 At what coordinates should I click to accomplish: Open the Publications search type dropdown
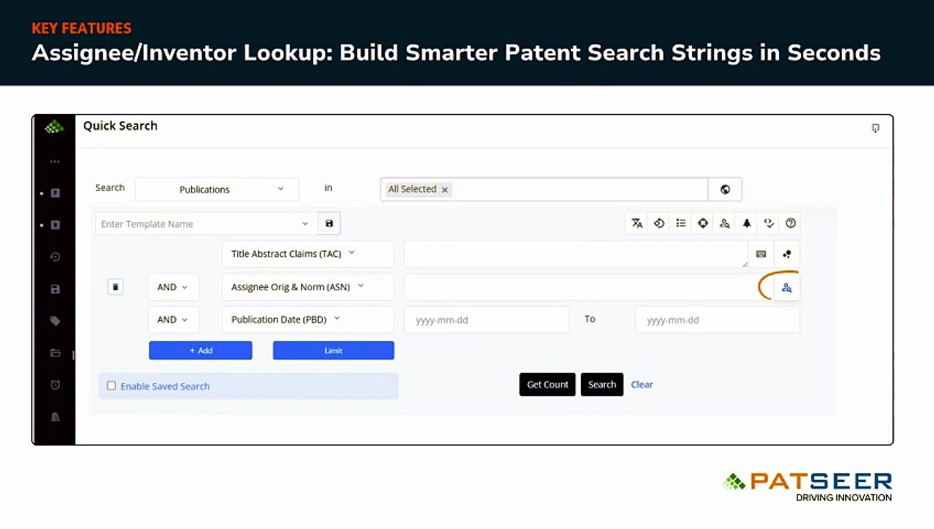click(x=217, y=190)
